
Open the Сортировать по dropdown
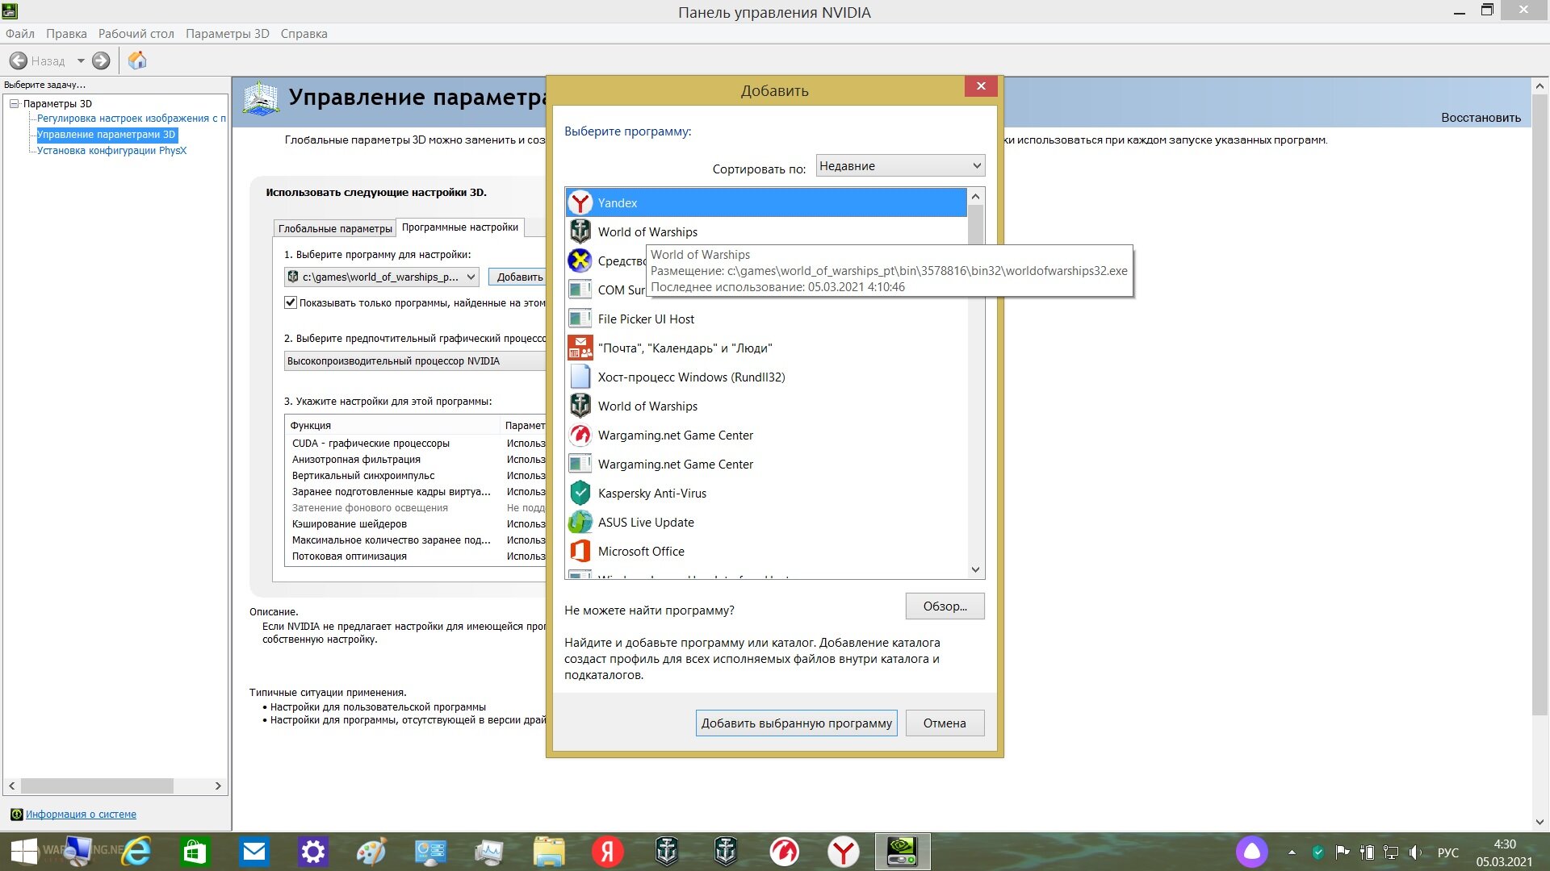(x=900, y=165)
